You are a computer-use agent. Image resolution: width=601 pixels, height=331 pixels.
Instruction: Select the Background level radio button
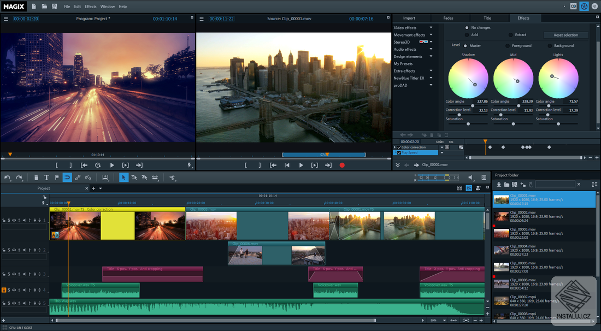tap(550, 45)
